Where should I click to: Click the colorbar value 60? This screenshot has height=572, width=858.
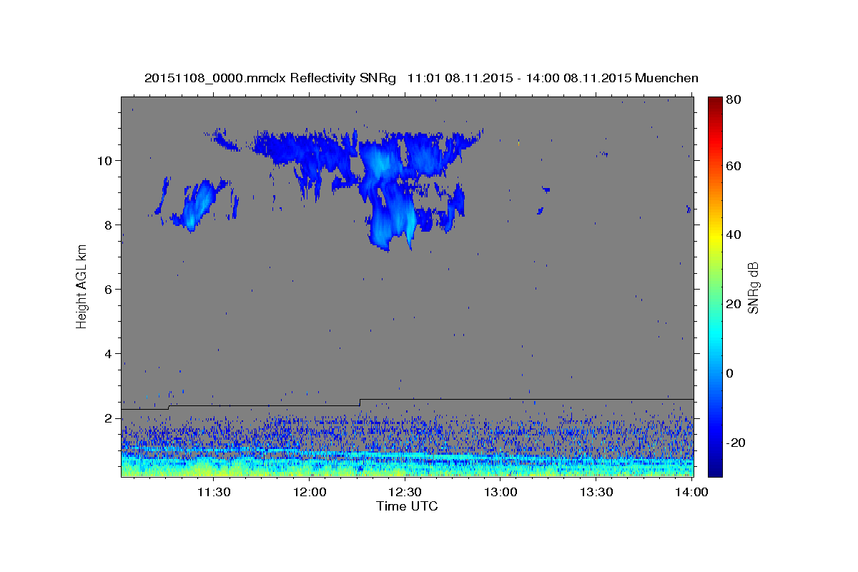[x=734, y=166]
